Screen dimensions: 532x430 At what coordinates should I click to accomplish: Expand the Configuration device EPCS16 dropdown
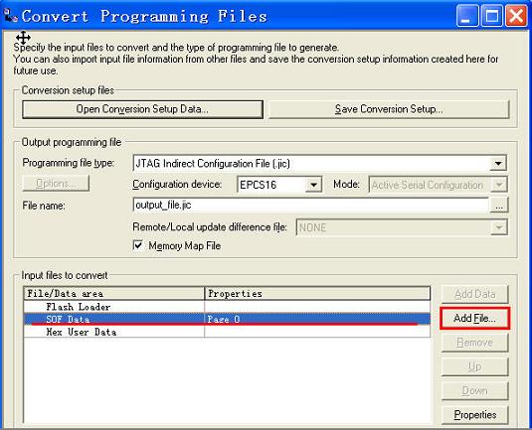pos(313,185)
